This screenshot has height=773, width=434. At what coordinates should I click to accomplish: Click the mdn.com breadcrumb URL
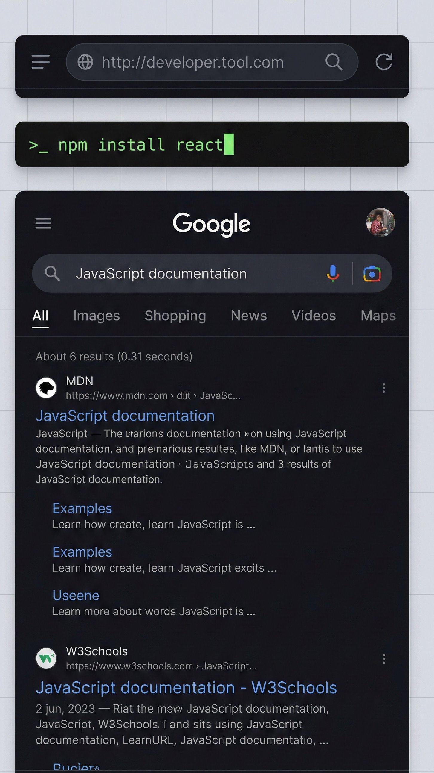[x=153, y=395]
